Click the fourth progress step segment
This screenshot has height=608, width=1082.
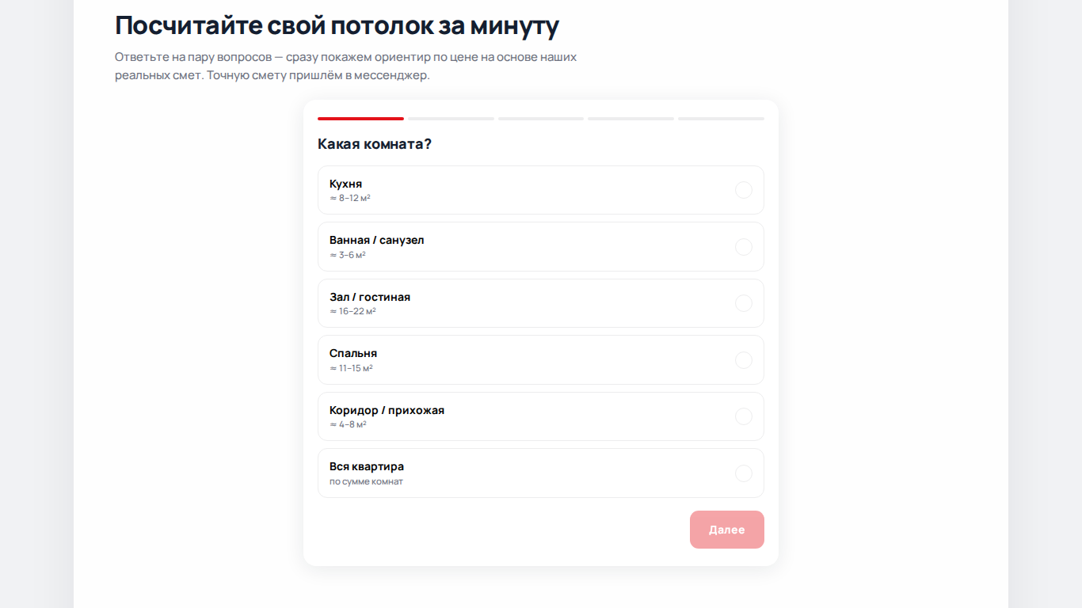631,119
